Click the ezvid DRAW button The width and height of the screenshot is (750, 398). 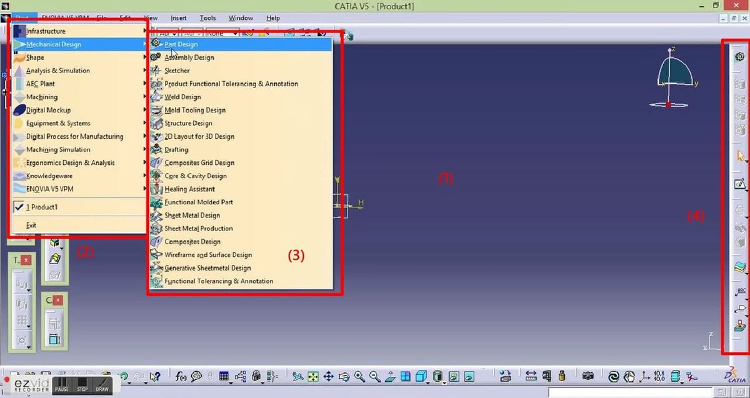(x=102, y=385)
